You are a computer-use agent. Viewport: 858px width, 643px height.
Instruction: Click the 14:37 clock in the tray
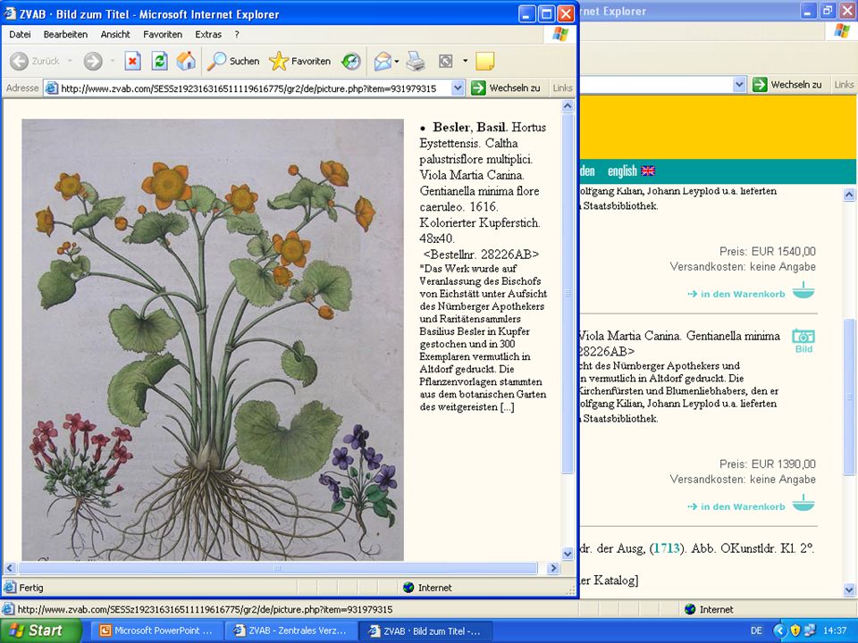tap(835, 630)
